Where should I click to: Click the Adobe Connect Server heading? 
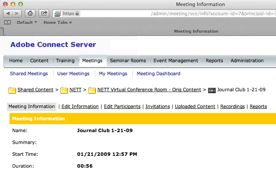(x=53, y=45)
